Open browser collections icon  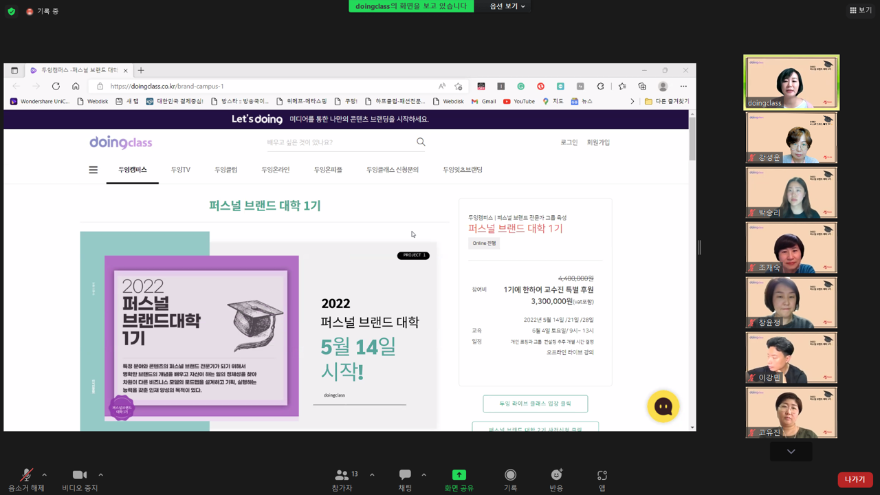[642, 87]
